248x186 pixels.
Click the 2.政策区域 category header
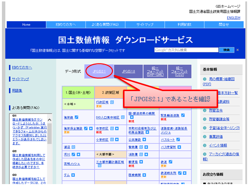click(110, 93)
